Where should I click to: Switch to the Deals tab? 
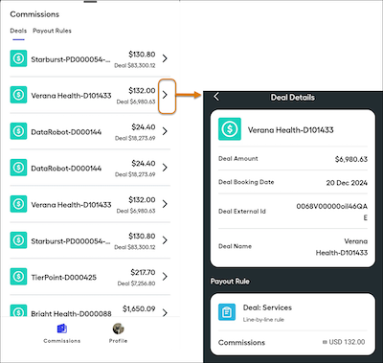click(18, 31)
